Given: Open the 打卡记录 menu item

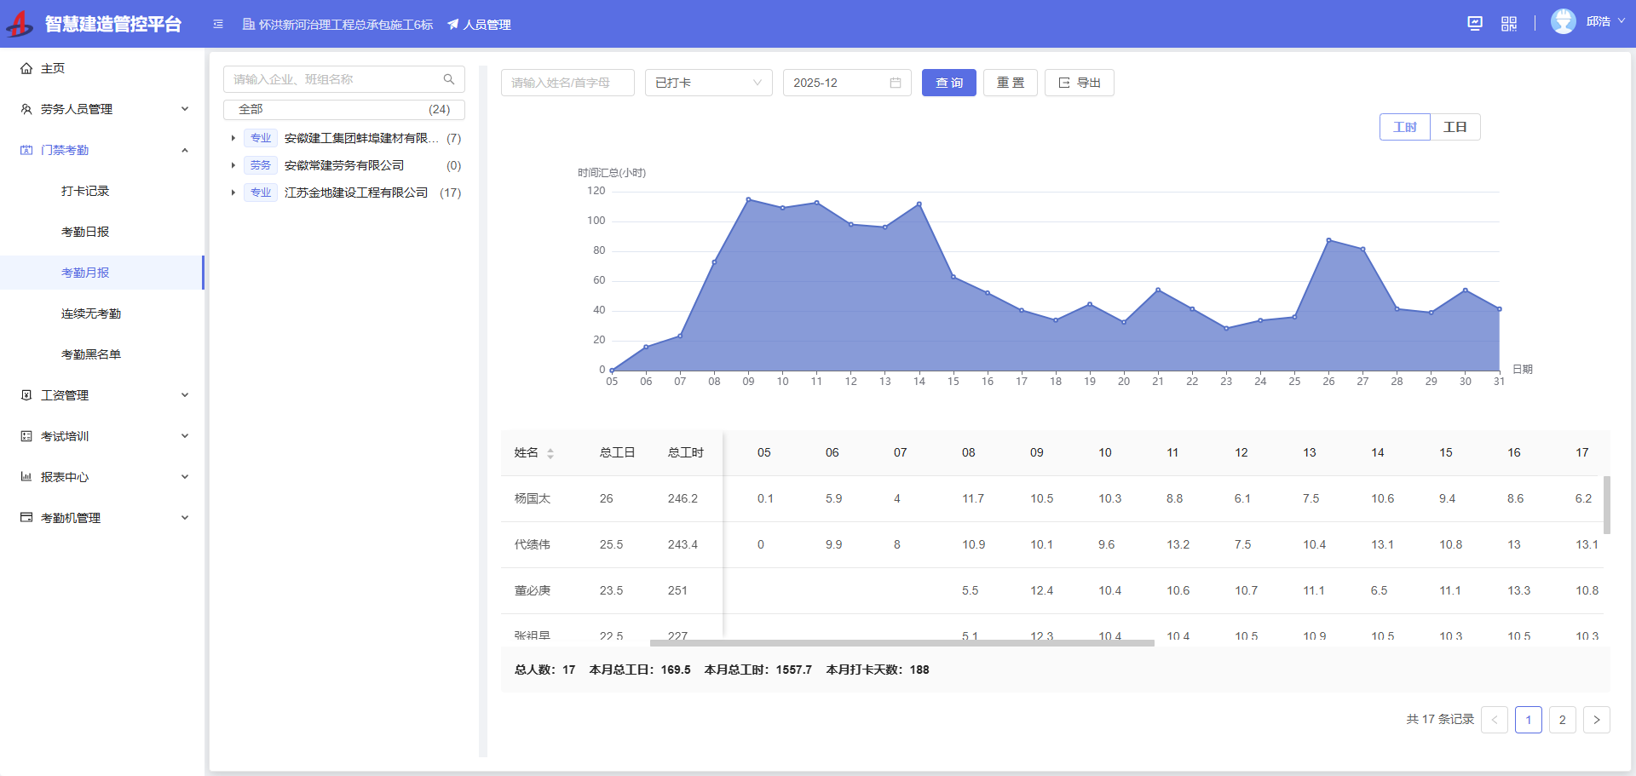Looking at the screenshot, I should point(85,191).
